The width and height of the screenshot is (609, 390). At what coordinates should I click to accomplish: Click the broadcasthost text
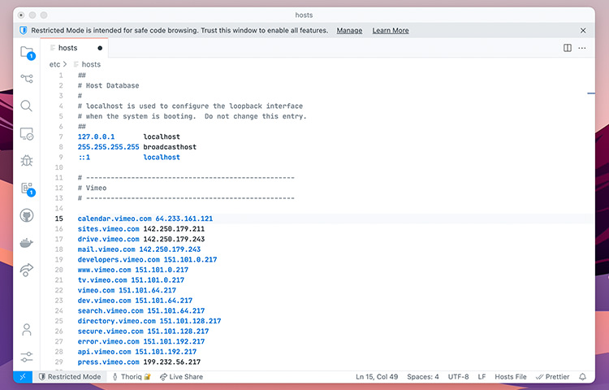170,147
